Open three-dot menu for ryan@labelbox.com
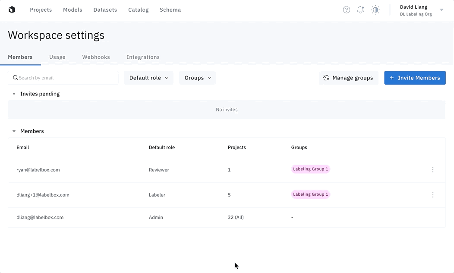This screenshot has height=273, width=454. tap(433, 170)
